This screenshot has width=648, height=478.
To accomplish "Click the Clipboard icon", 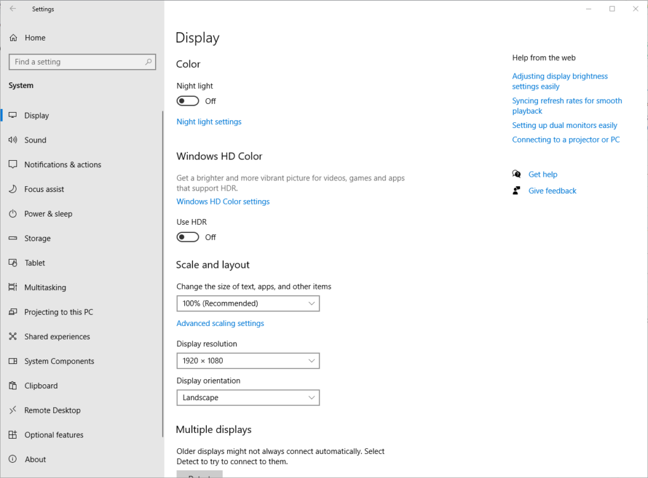I will [x=13, y=386].
